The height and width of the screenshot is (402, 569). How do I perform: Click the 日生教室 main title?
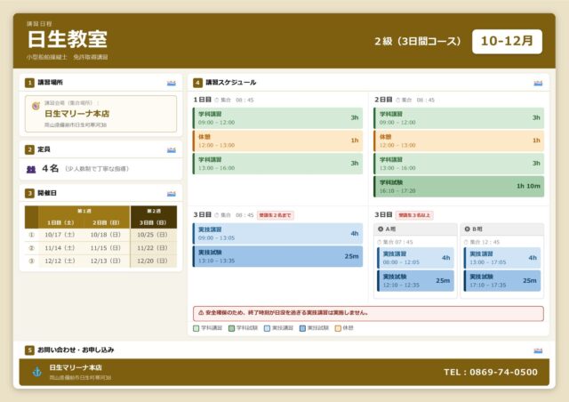click(x=68, y=40)
